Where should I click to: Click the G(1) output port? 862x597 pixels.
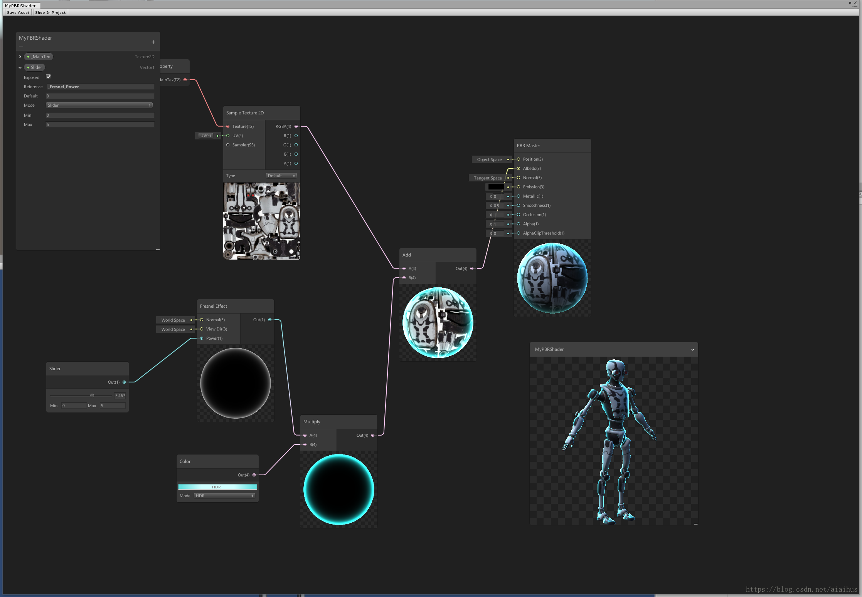coord(296,145)
